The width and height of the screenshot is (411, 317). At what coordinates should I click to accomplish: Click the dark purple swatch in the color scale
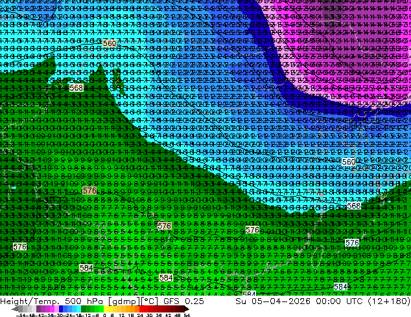(x=38, y=309)
